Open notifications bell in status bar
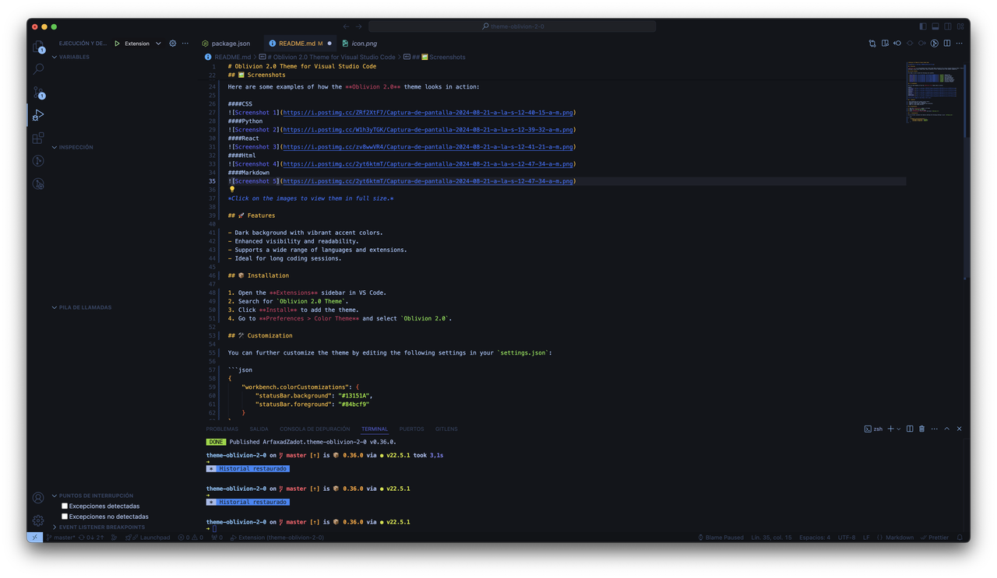 tap(960, 538)
